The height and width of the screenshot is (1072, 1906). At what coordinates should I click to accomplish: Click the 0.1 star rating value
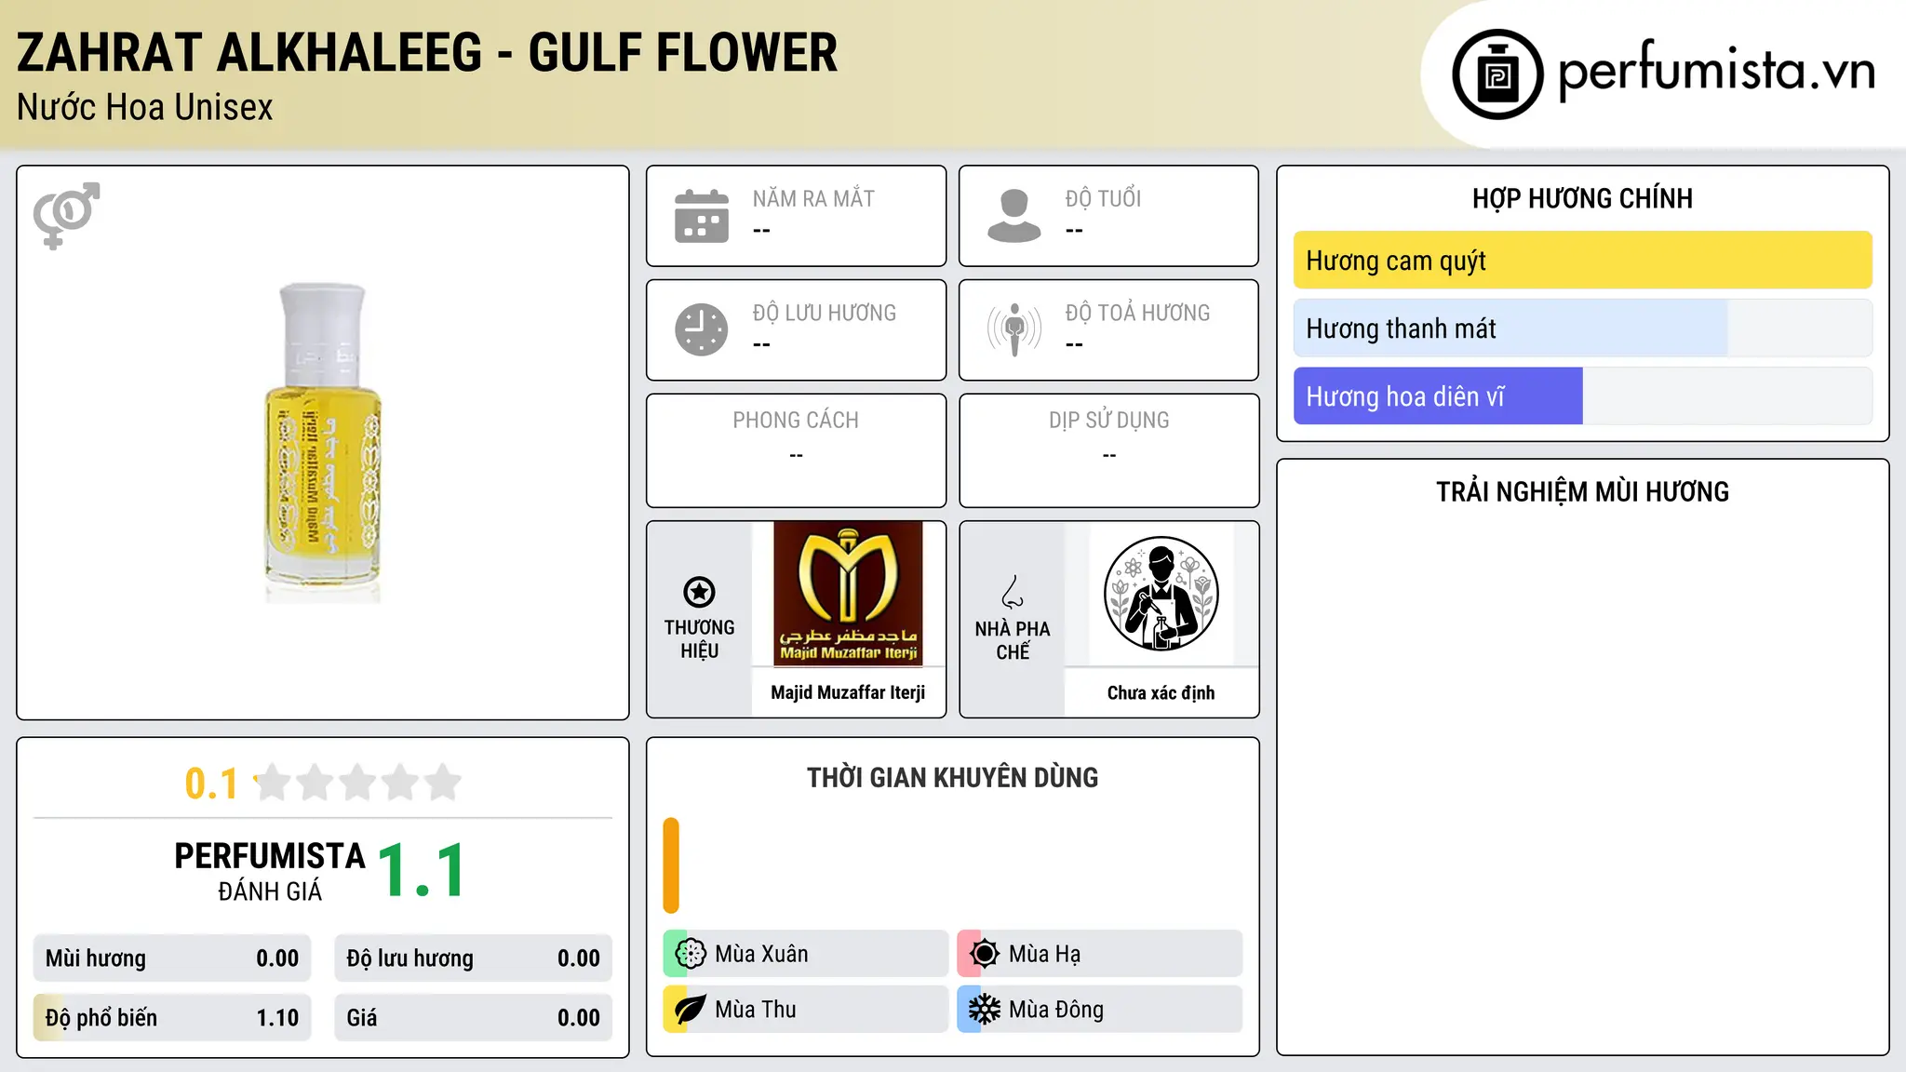[211, 784]
